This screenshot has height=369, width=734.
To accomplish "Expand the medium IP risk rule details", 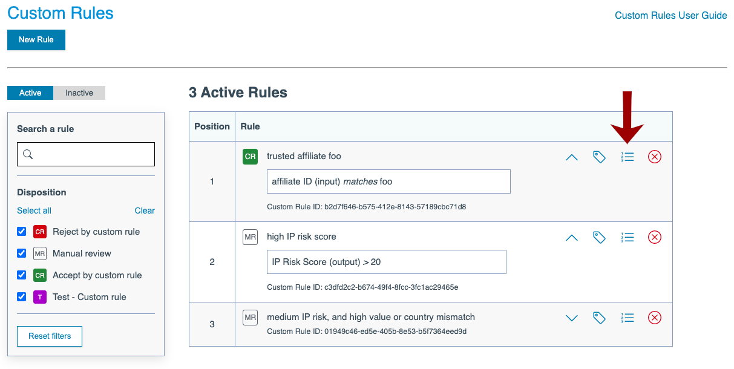I will click(x=572, y=318).
